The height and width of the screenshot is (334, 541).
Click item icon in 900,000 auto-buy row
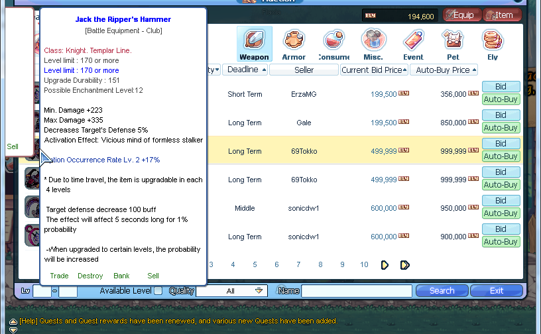point(32,236)
